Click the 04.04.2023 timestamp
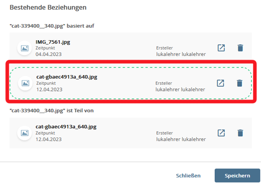 click(49, 54)
